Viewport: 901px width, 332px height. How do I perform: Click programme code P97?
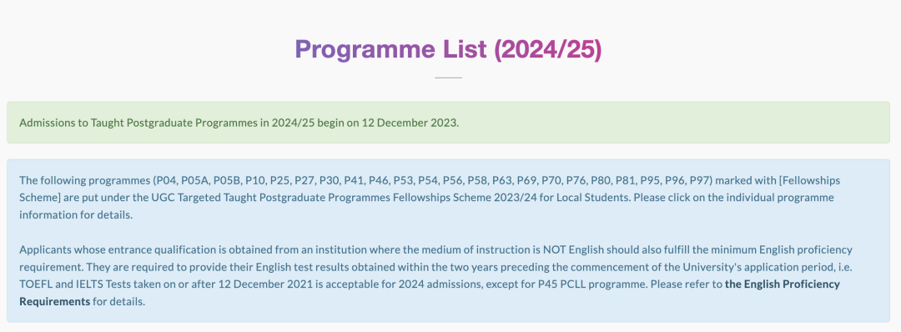click(700, 181)
